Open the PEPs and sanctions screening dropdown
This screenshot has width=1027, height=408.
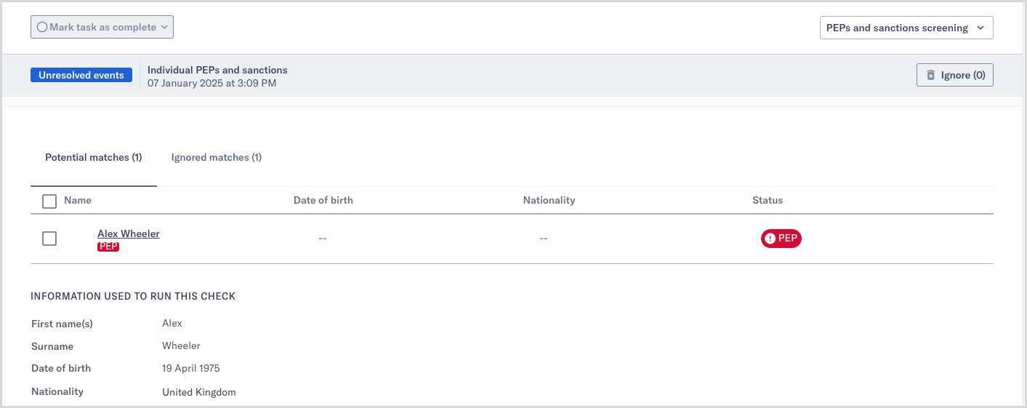tap(906, 28)
